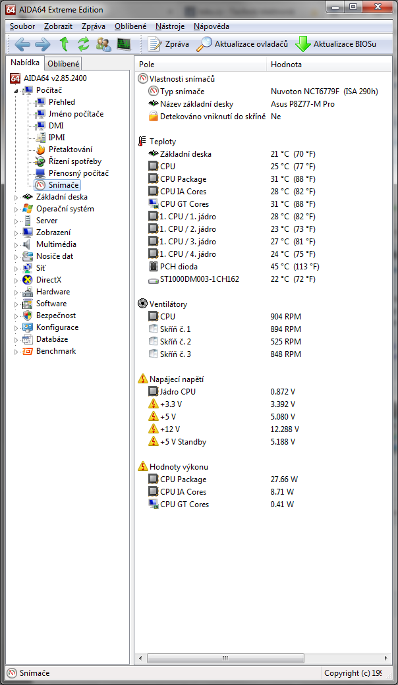
Task: Click the Hardware icon in tree
Action: [x=28, y=292]
